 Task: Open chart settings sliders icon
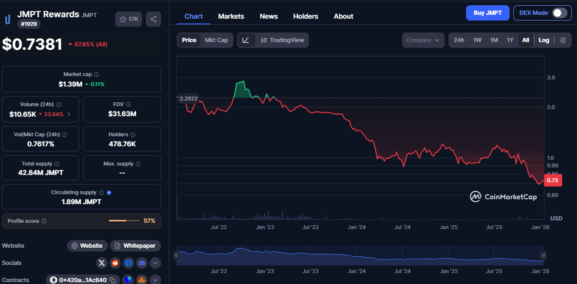pos(563,40)
